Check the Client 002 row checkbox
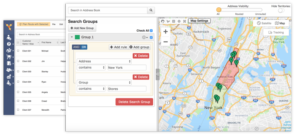 tap(18, 61)
